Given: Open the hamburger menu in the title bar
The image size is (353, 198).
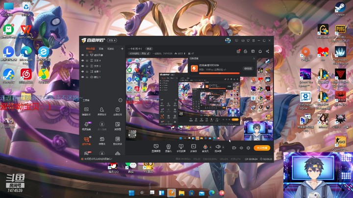Looking at the screenshot, I should click(253, 41).
